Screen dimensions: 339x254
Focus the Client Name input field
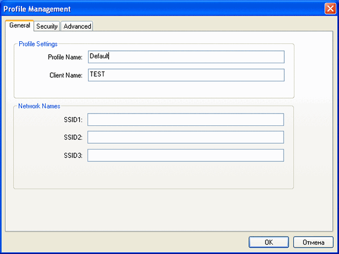point(186,75)
